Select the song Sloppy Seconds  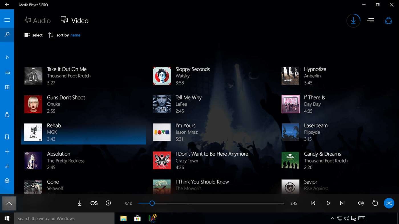pos(212,76)
